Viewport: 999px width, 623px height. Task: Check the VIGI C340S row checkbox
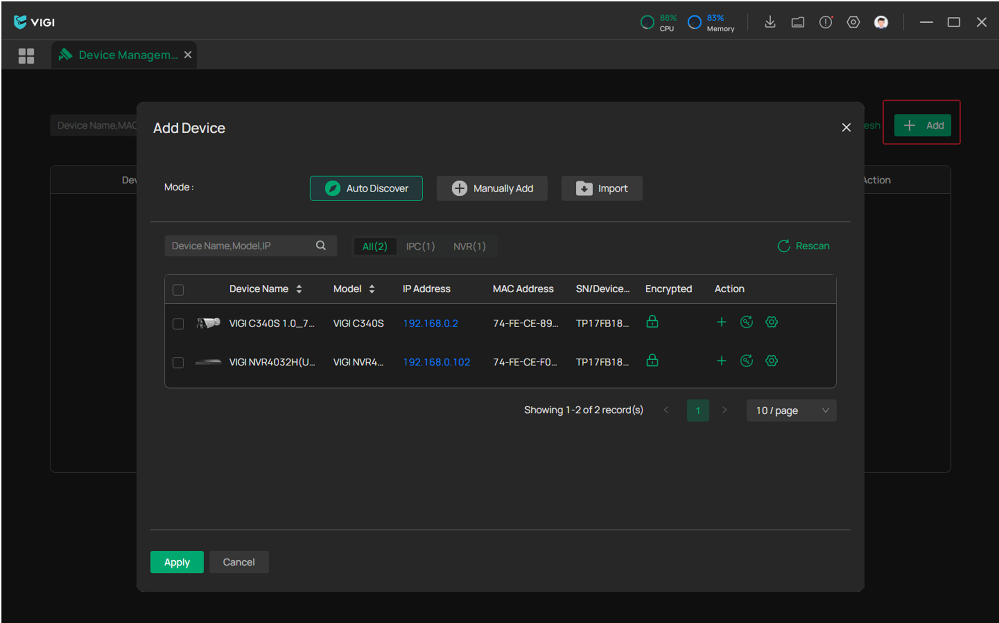(x=178, y=324)
